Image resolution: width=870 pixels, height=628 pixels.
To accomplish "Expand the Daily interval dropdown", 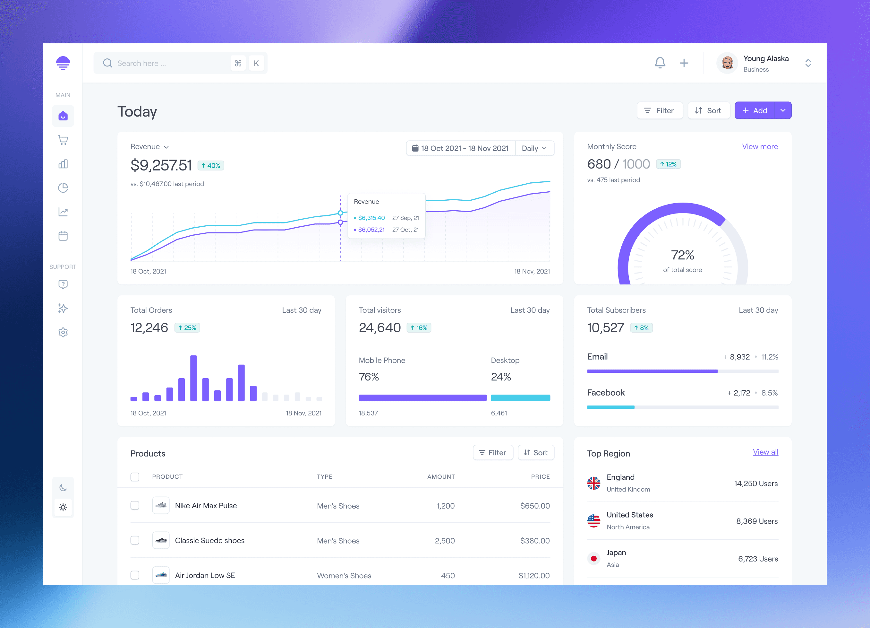I will [534, 148].
